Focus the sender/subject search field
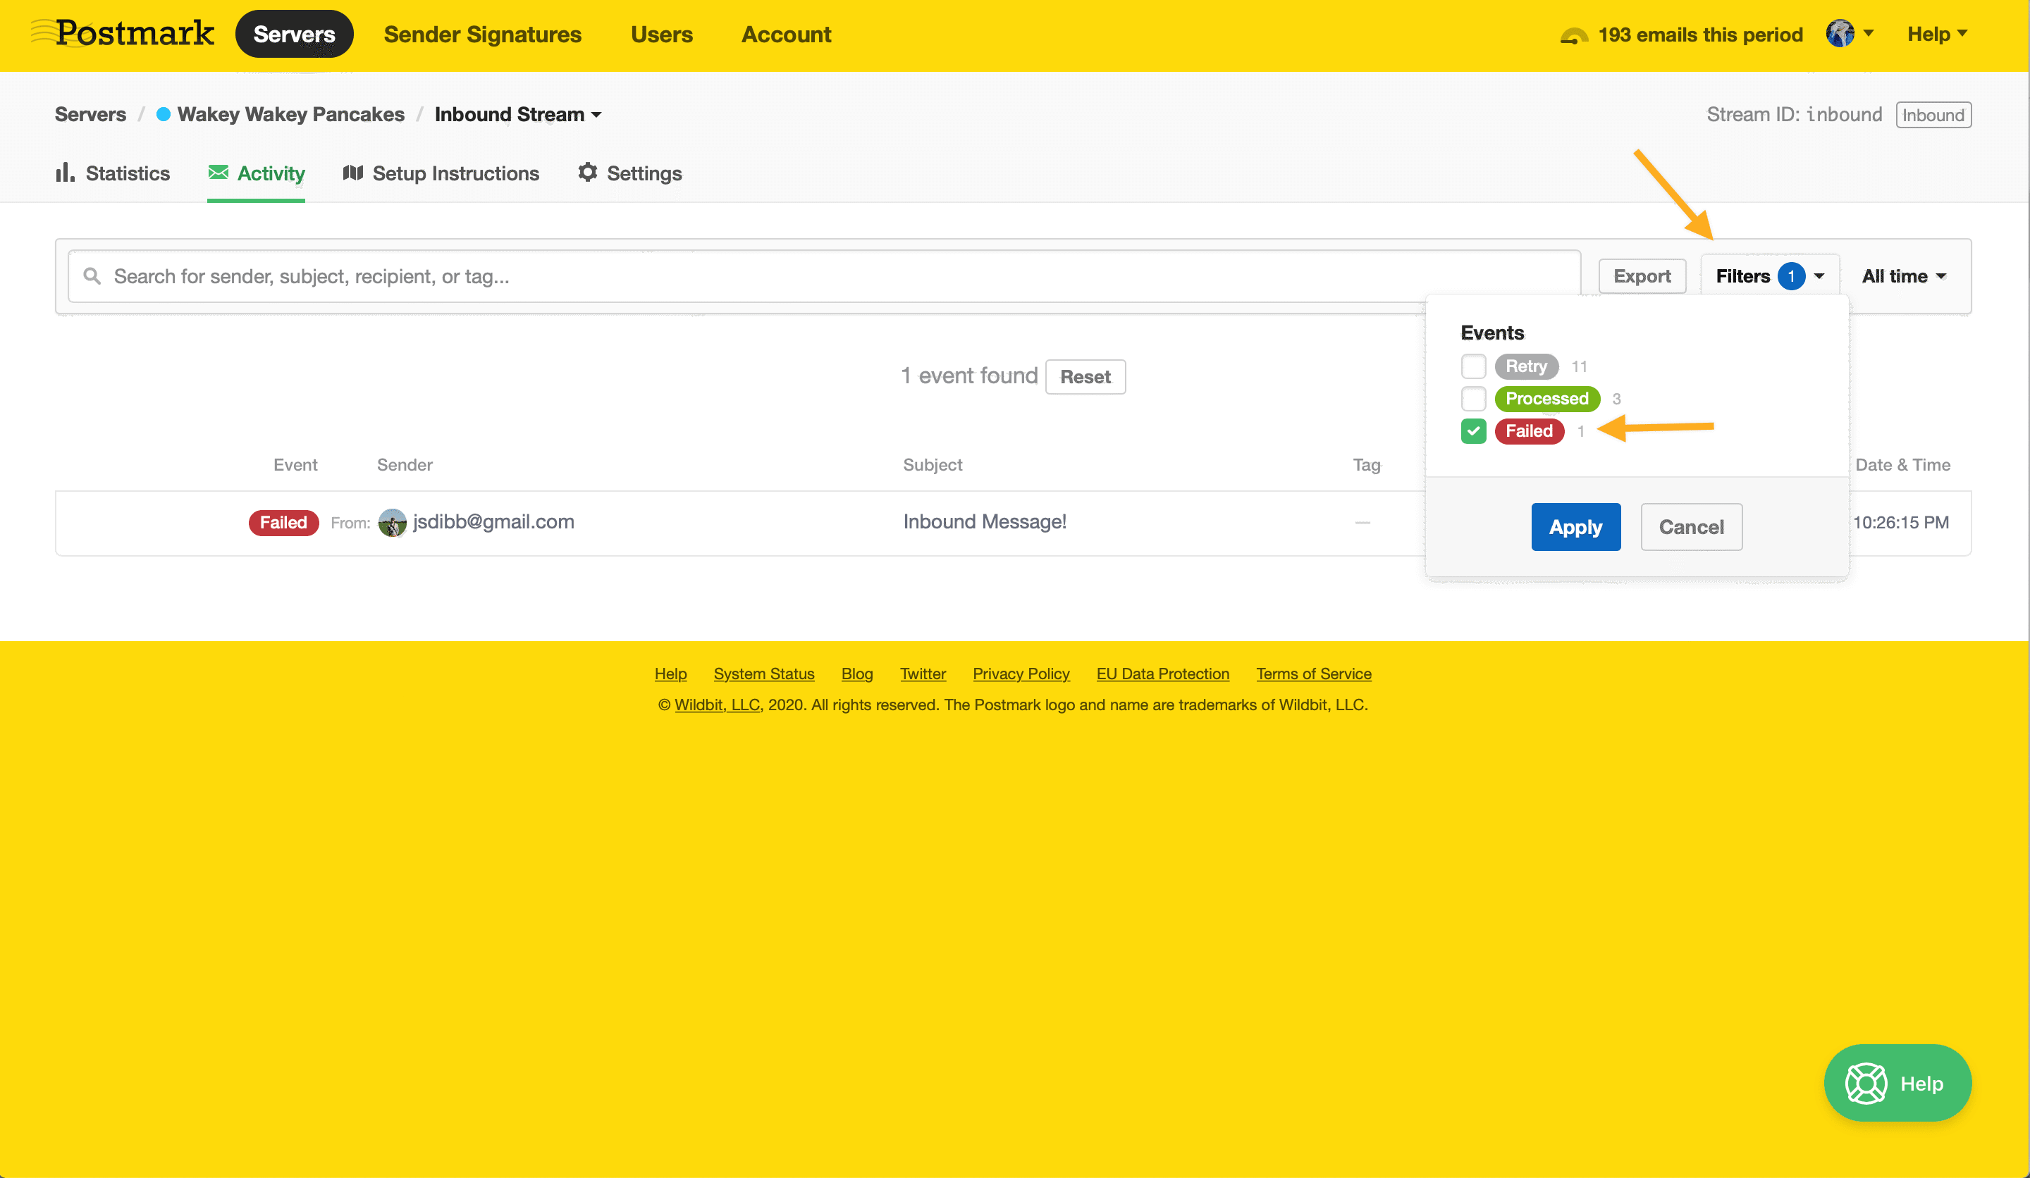Screen dimensions: 2030x1178 click(x=824, y=276)
